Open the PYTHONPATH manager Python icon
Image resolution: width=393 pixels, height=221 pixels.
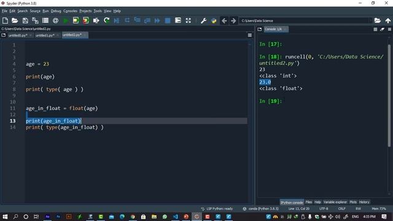214,20
